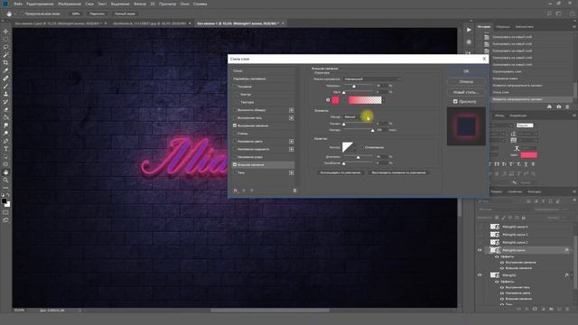
Task: Click OK in the Layer Style dialog
Action: point(466,71)
